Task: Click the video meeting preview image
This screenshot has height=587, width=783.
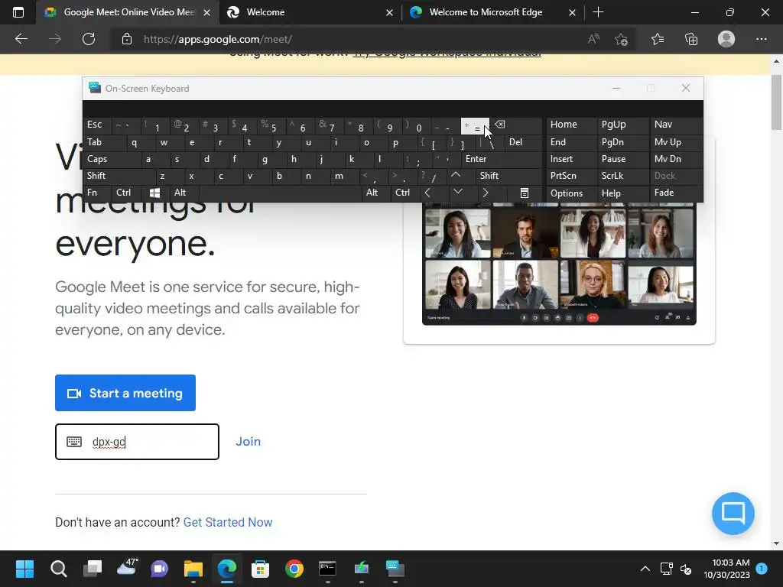Action: click(x=559, y=264)
